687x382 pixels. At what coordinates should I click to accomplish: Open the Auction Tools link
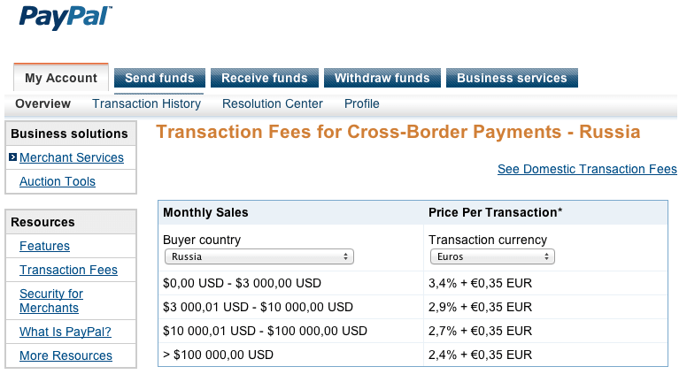(58, 181)
